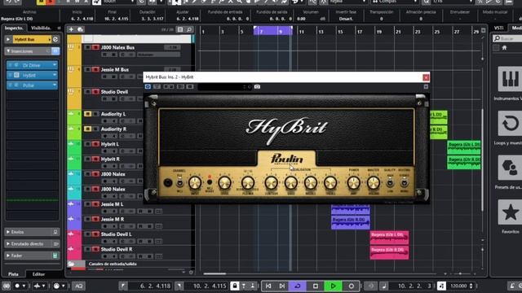This screenshot has width=522, height=293.
Task: Click the Record button in transport
Action: click(x=352, y=286)
